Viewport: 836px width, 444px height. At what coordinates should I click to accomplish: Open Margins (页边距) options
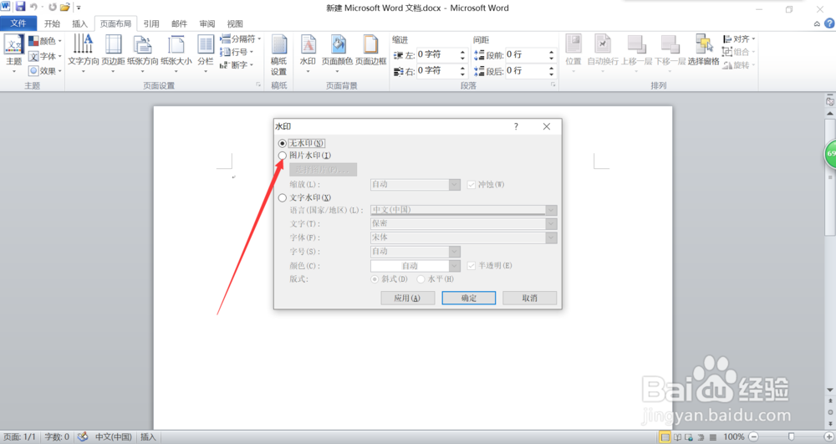113,54
